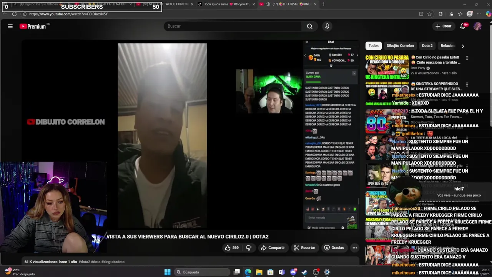Open the Dibujito Correlon channel watermark

[x=66, y=122]
